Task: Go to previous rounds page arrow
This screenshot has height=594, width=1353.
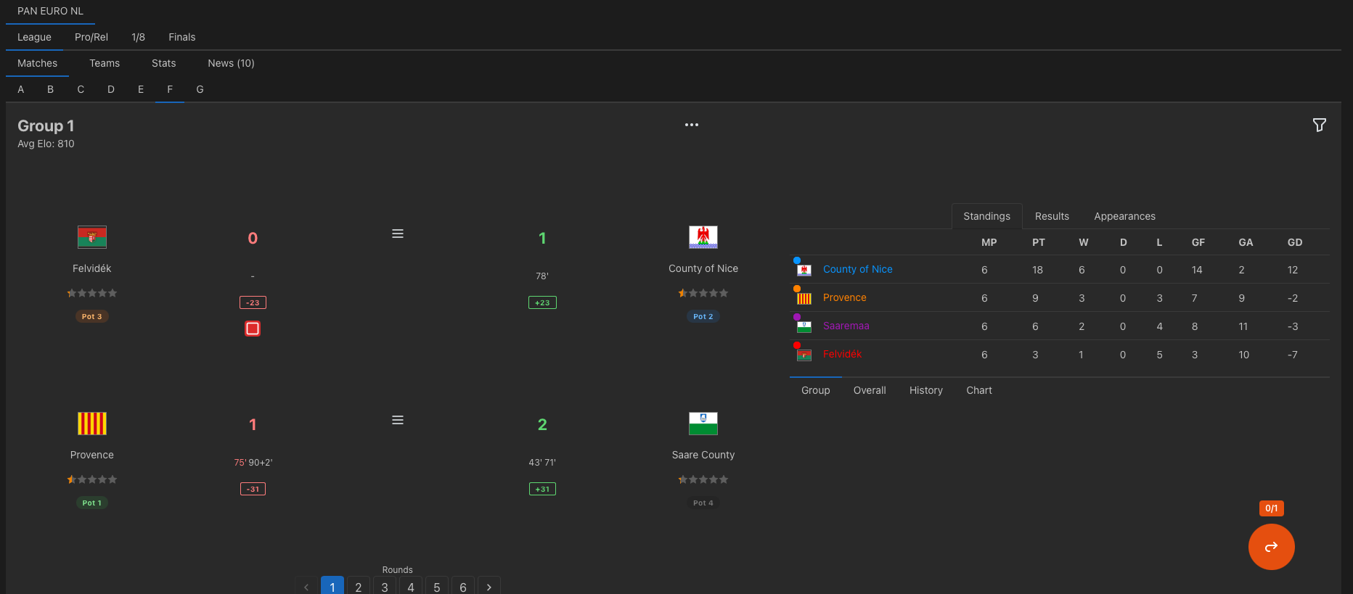Action: [306, 587]
